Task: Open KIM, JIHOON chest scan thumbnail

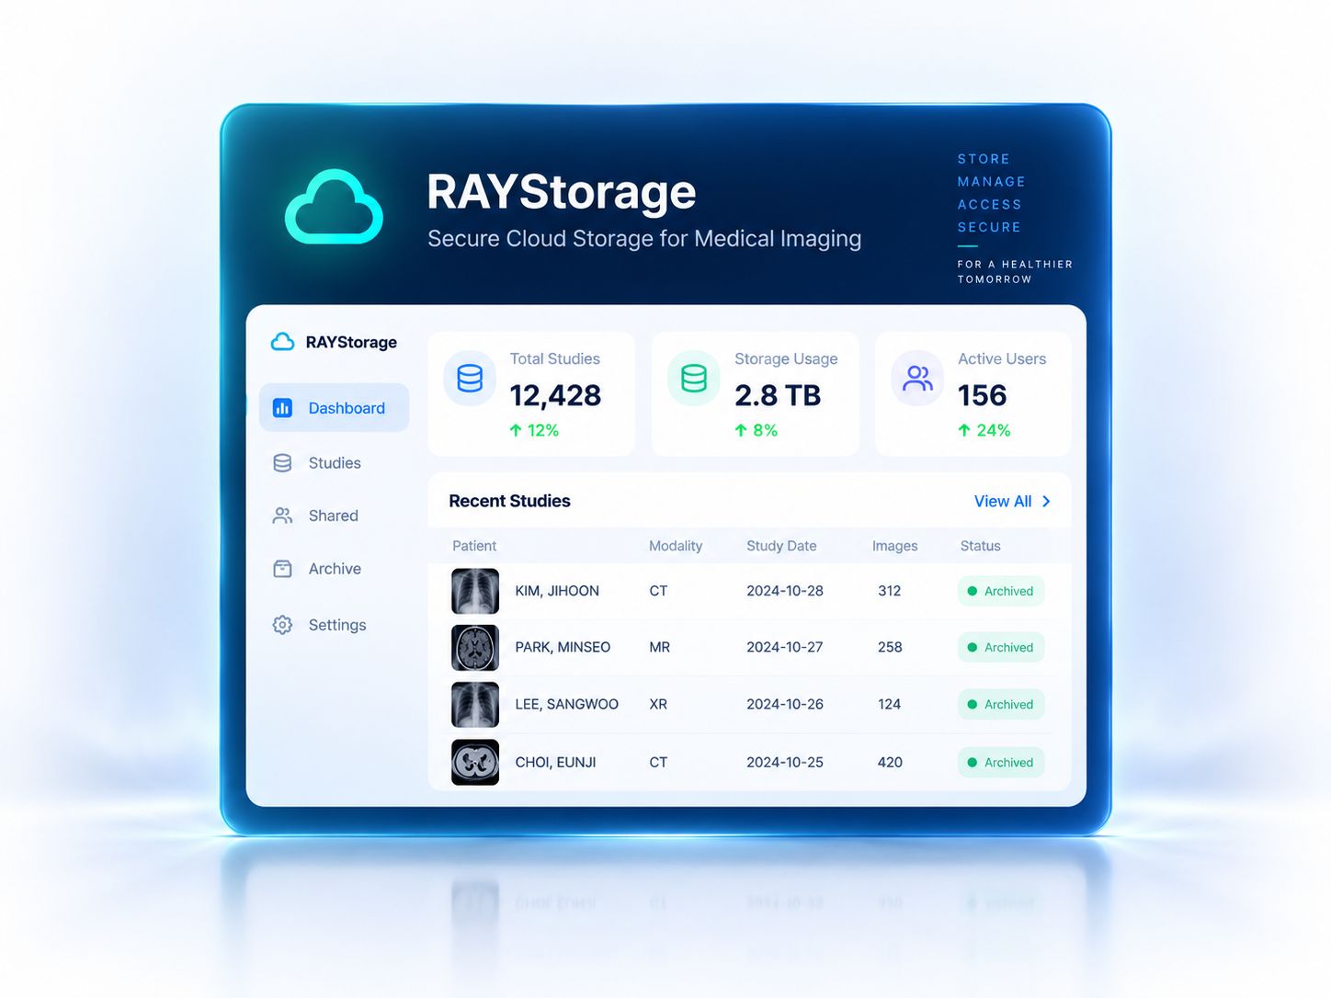Action: click(x=475, y=591)
